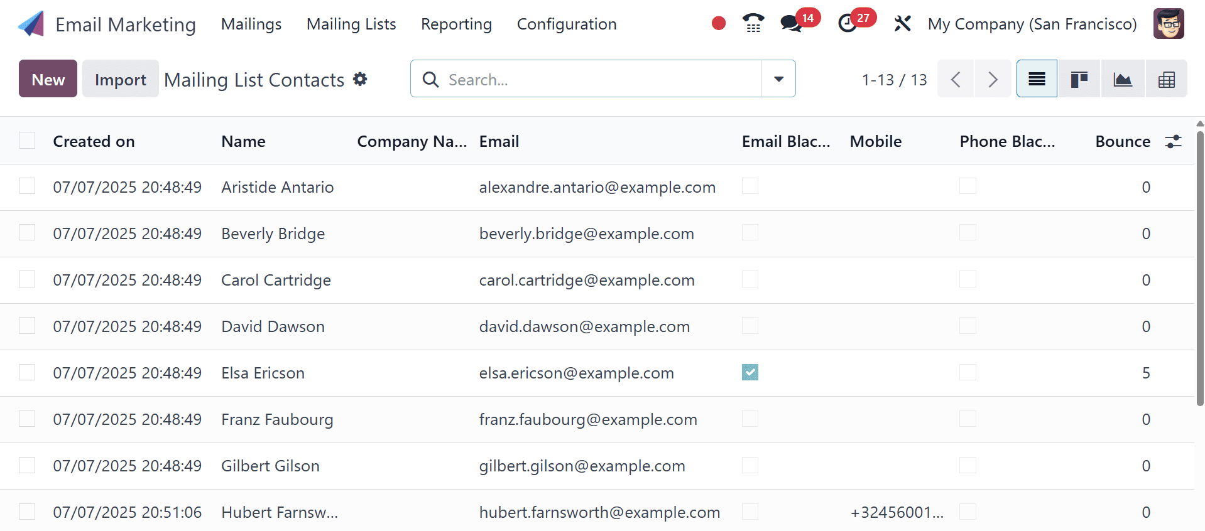
Task: Focus the Search input field
Action: point(602,80)
